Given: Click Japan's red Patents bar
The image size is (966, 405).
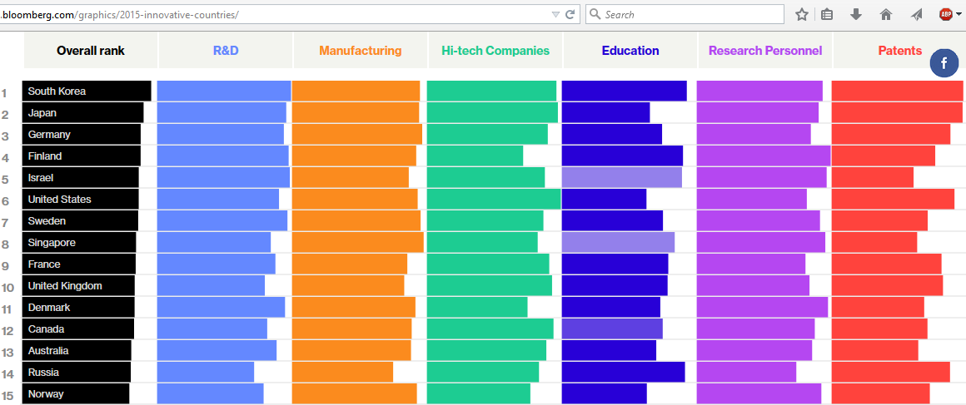Looking at the screenshot, I should (897, 112).
